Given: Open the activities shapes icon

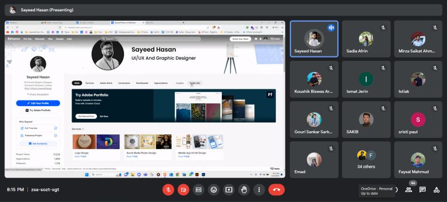Looking at the screenshot, I should (x=436, y=190).
